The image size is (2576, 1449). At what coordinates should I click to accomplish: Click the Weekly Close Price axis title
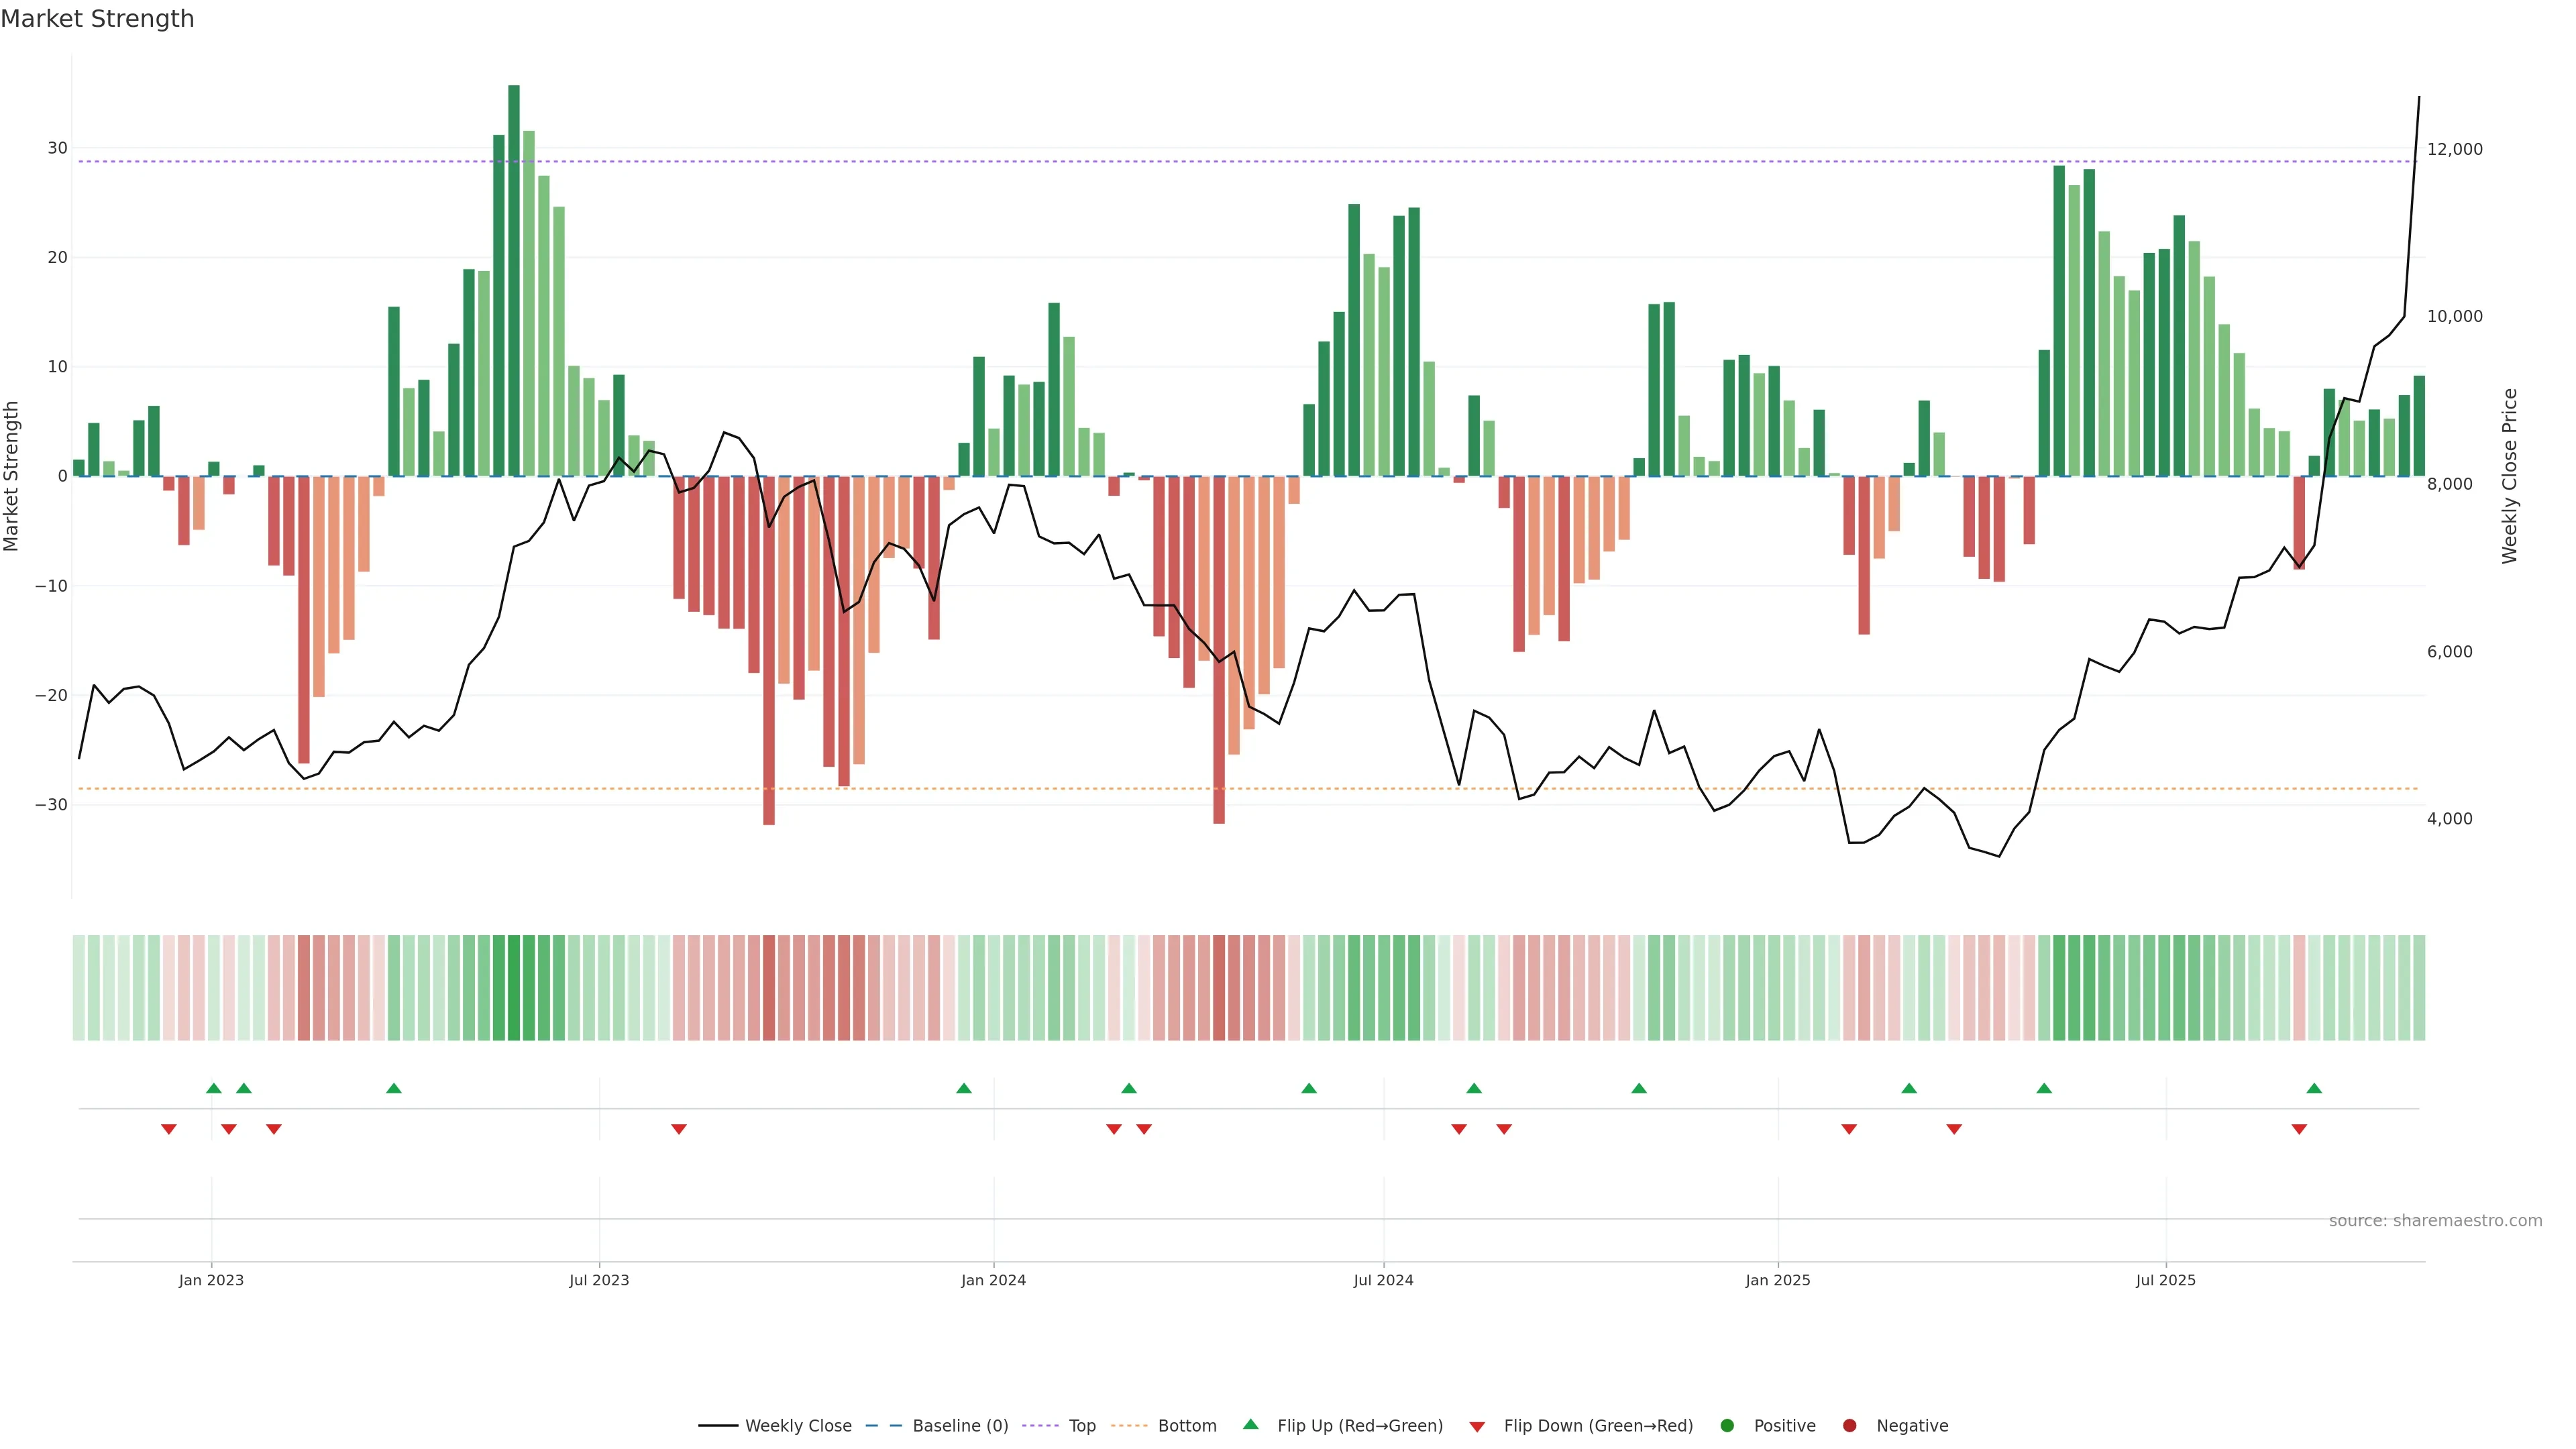pos(2510,476)
